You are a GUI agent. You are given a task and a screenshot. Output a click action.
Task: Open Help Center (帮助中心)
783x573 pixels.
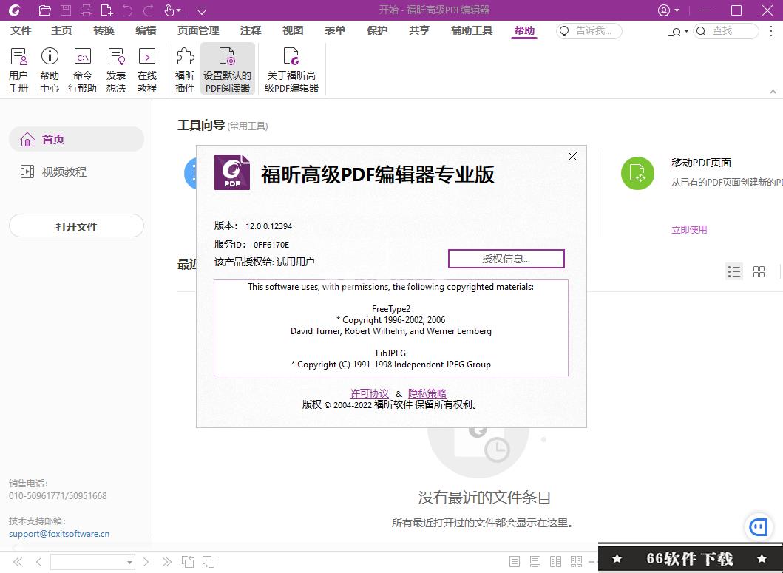50,69
